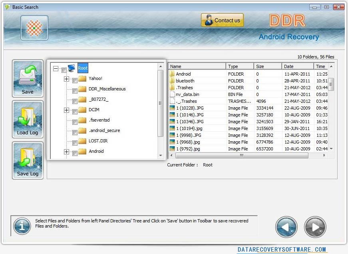Sort by the Name column header

point(197,66)
